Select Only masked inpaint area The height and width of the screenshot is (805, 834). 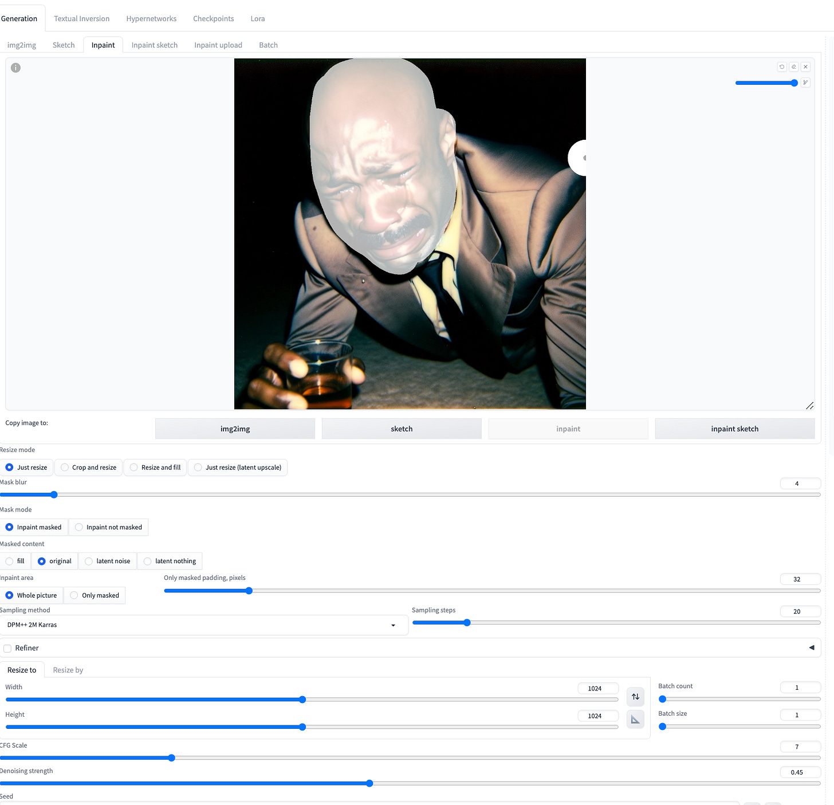tap(95, 595)
